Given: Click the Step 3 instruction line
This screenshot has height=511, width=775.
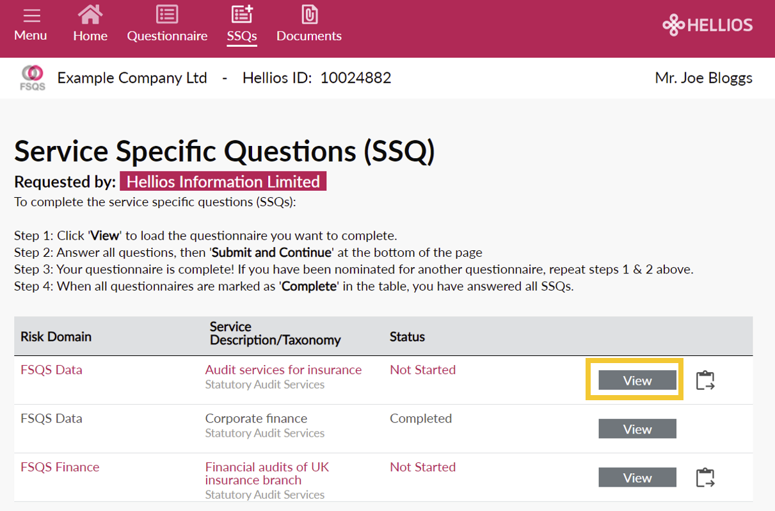Looking at the screenshot, I should pyautogui.click(x=354, y=269).
